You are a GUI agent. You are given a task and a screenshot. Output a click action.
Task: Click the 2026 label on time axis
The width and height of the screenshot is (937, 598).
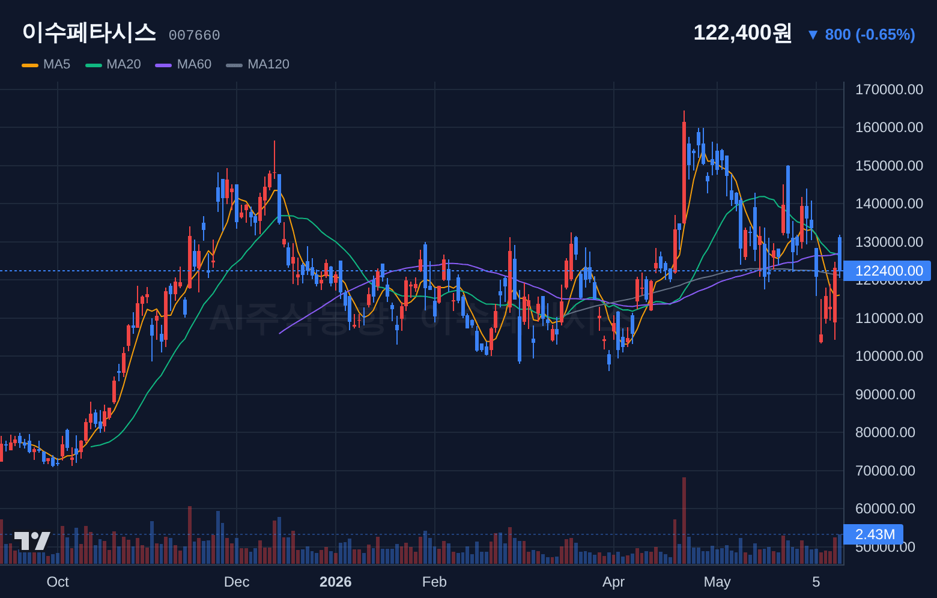coord(336,582)
